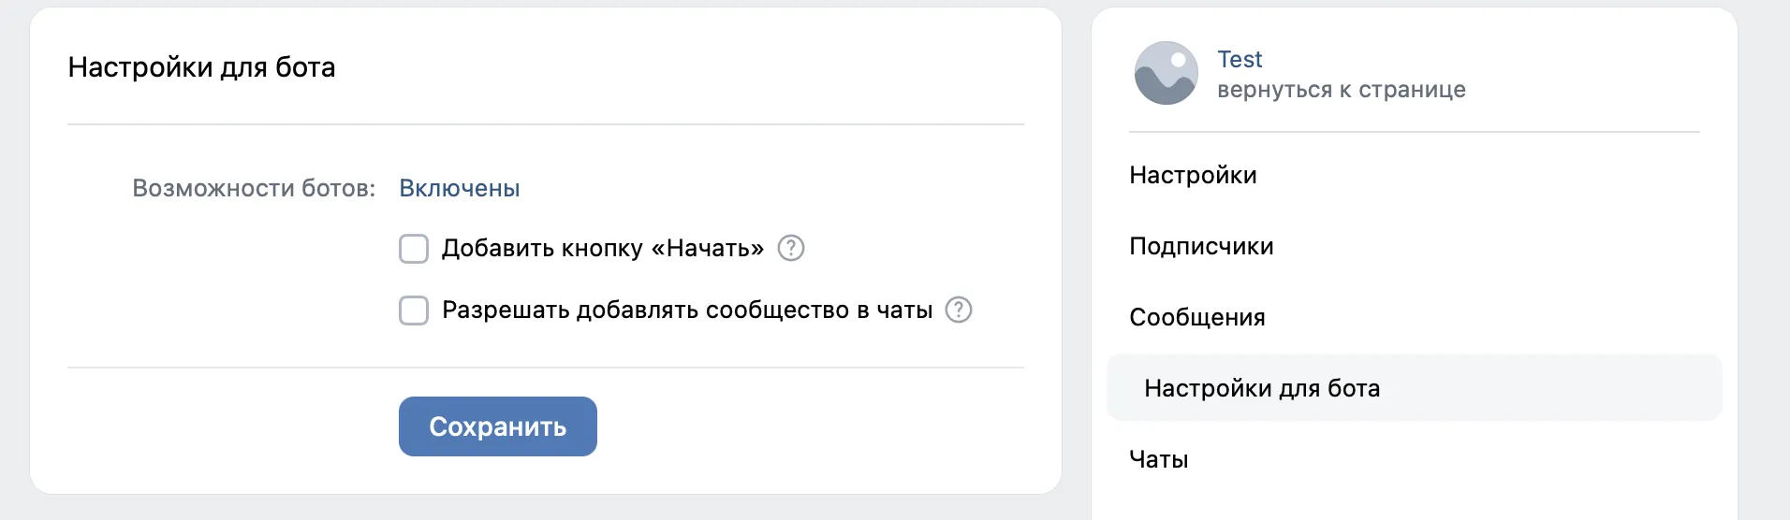Click вернуться к странице link

1341,90
